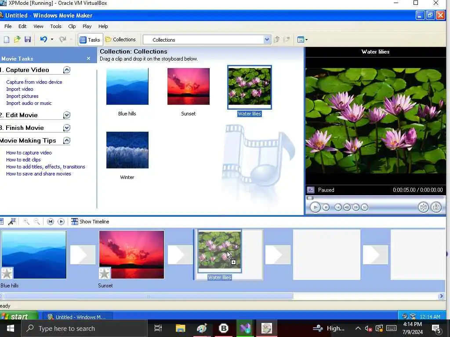
Task: Click the Zoom Timeline Out magnifier
Action: tap(37, 222)
